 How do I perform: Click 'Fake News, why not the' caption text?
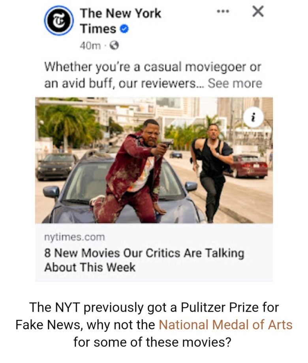[x=85, y=325]
